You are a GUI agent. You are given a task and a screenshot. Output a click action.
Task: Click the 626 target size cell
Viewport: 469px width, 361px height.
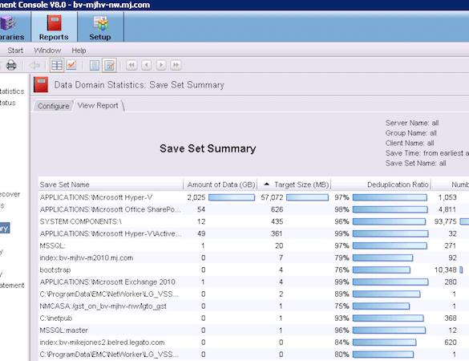[x=277, y=209]
